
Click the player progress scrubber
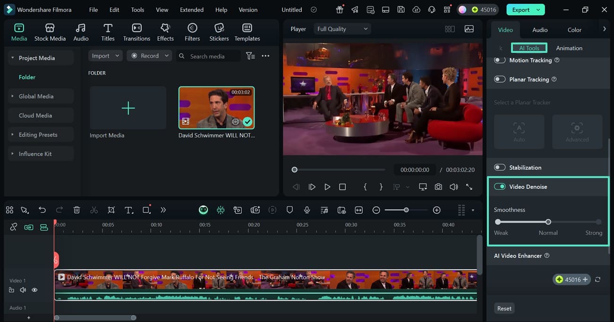coord(294,169)
